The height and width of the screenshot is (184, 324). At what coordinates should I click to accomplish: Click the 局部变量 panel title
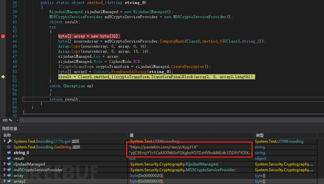pos(9,128)
